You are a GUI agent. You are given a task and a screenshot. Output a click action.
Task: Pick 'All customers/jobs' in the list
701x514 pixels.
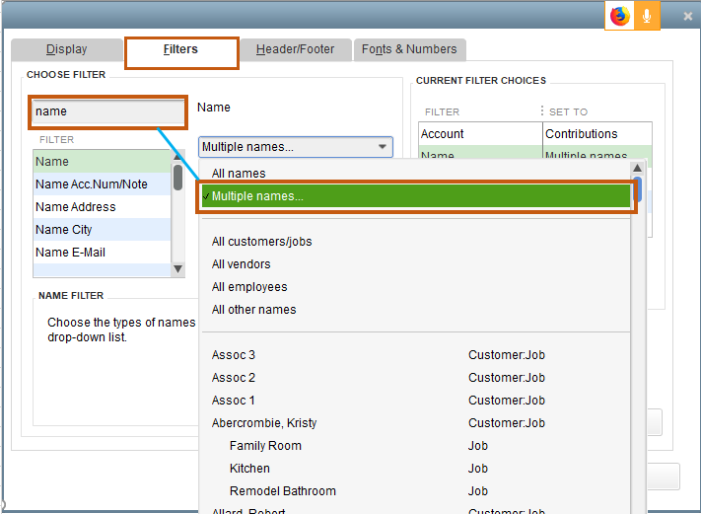[x=261, y=242]
